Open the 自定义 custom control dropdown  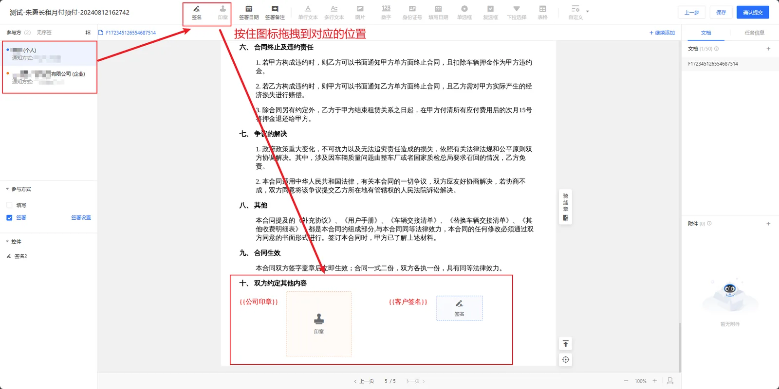click(x=578, y=13)
